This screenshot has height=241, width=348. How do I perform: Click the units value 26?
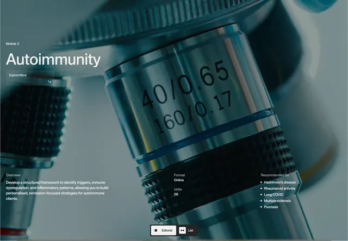(176, 194)
